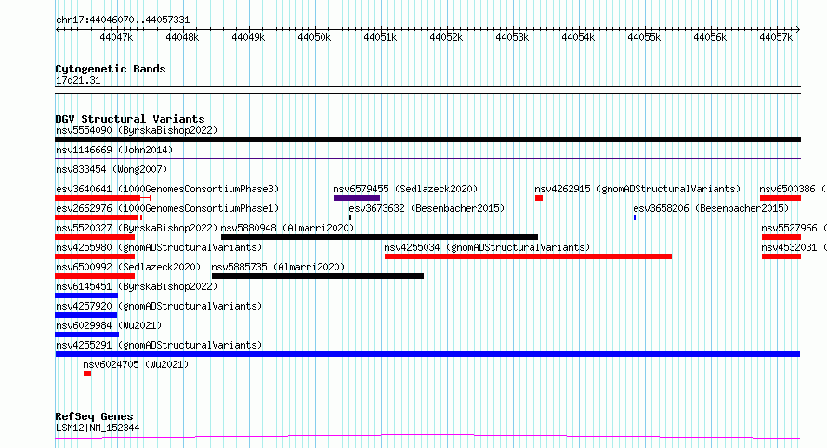Click the small red nsv6024705 bar
827x448 pixels.
tap(87, 374)
